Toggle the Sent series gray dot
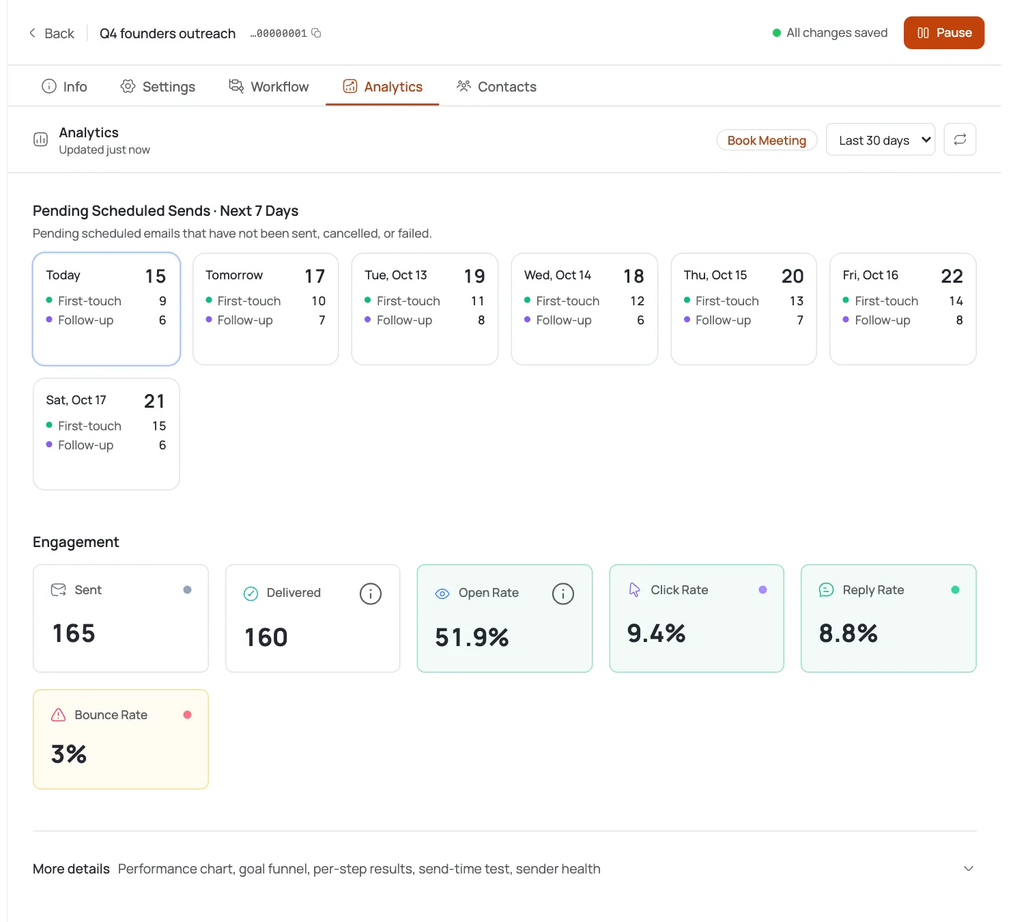 (187, 590)
